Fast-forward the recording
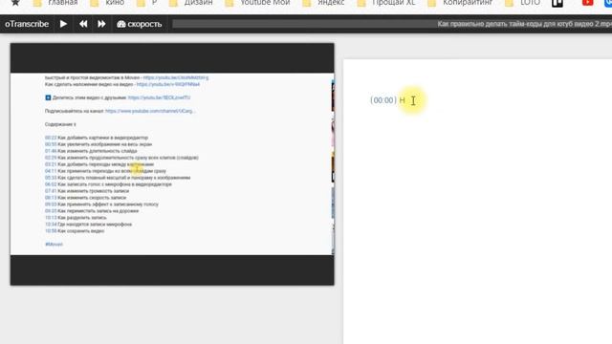 point(101,24)
